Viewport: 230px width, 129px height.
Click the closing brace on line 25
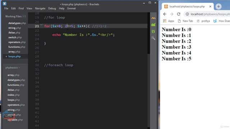(45, 43)
